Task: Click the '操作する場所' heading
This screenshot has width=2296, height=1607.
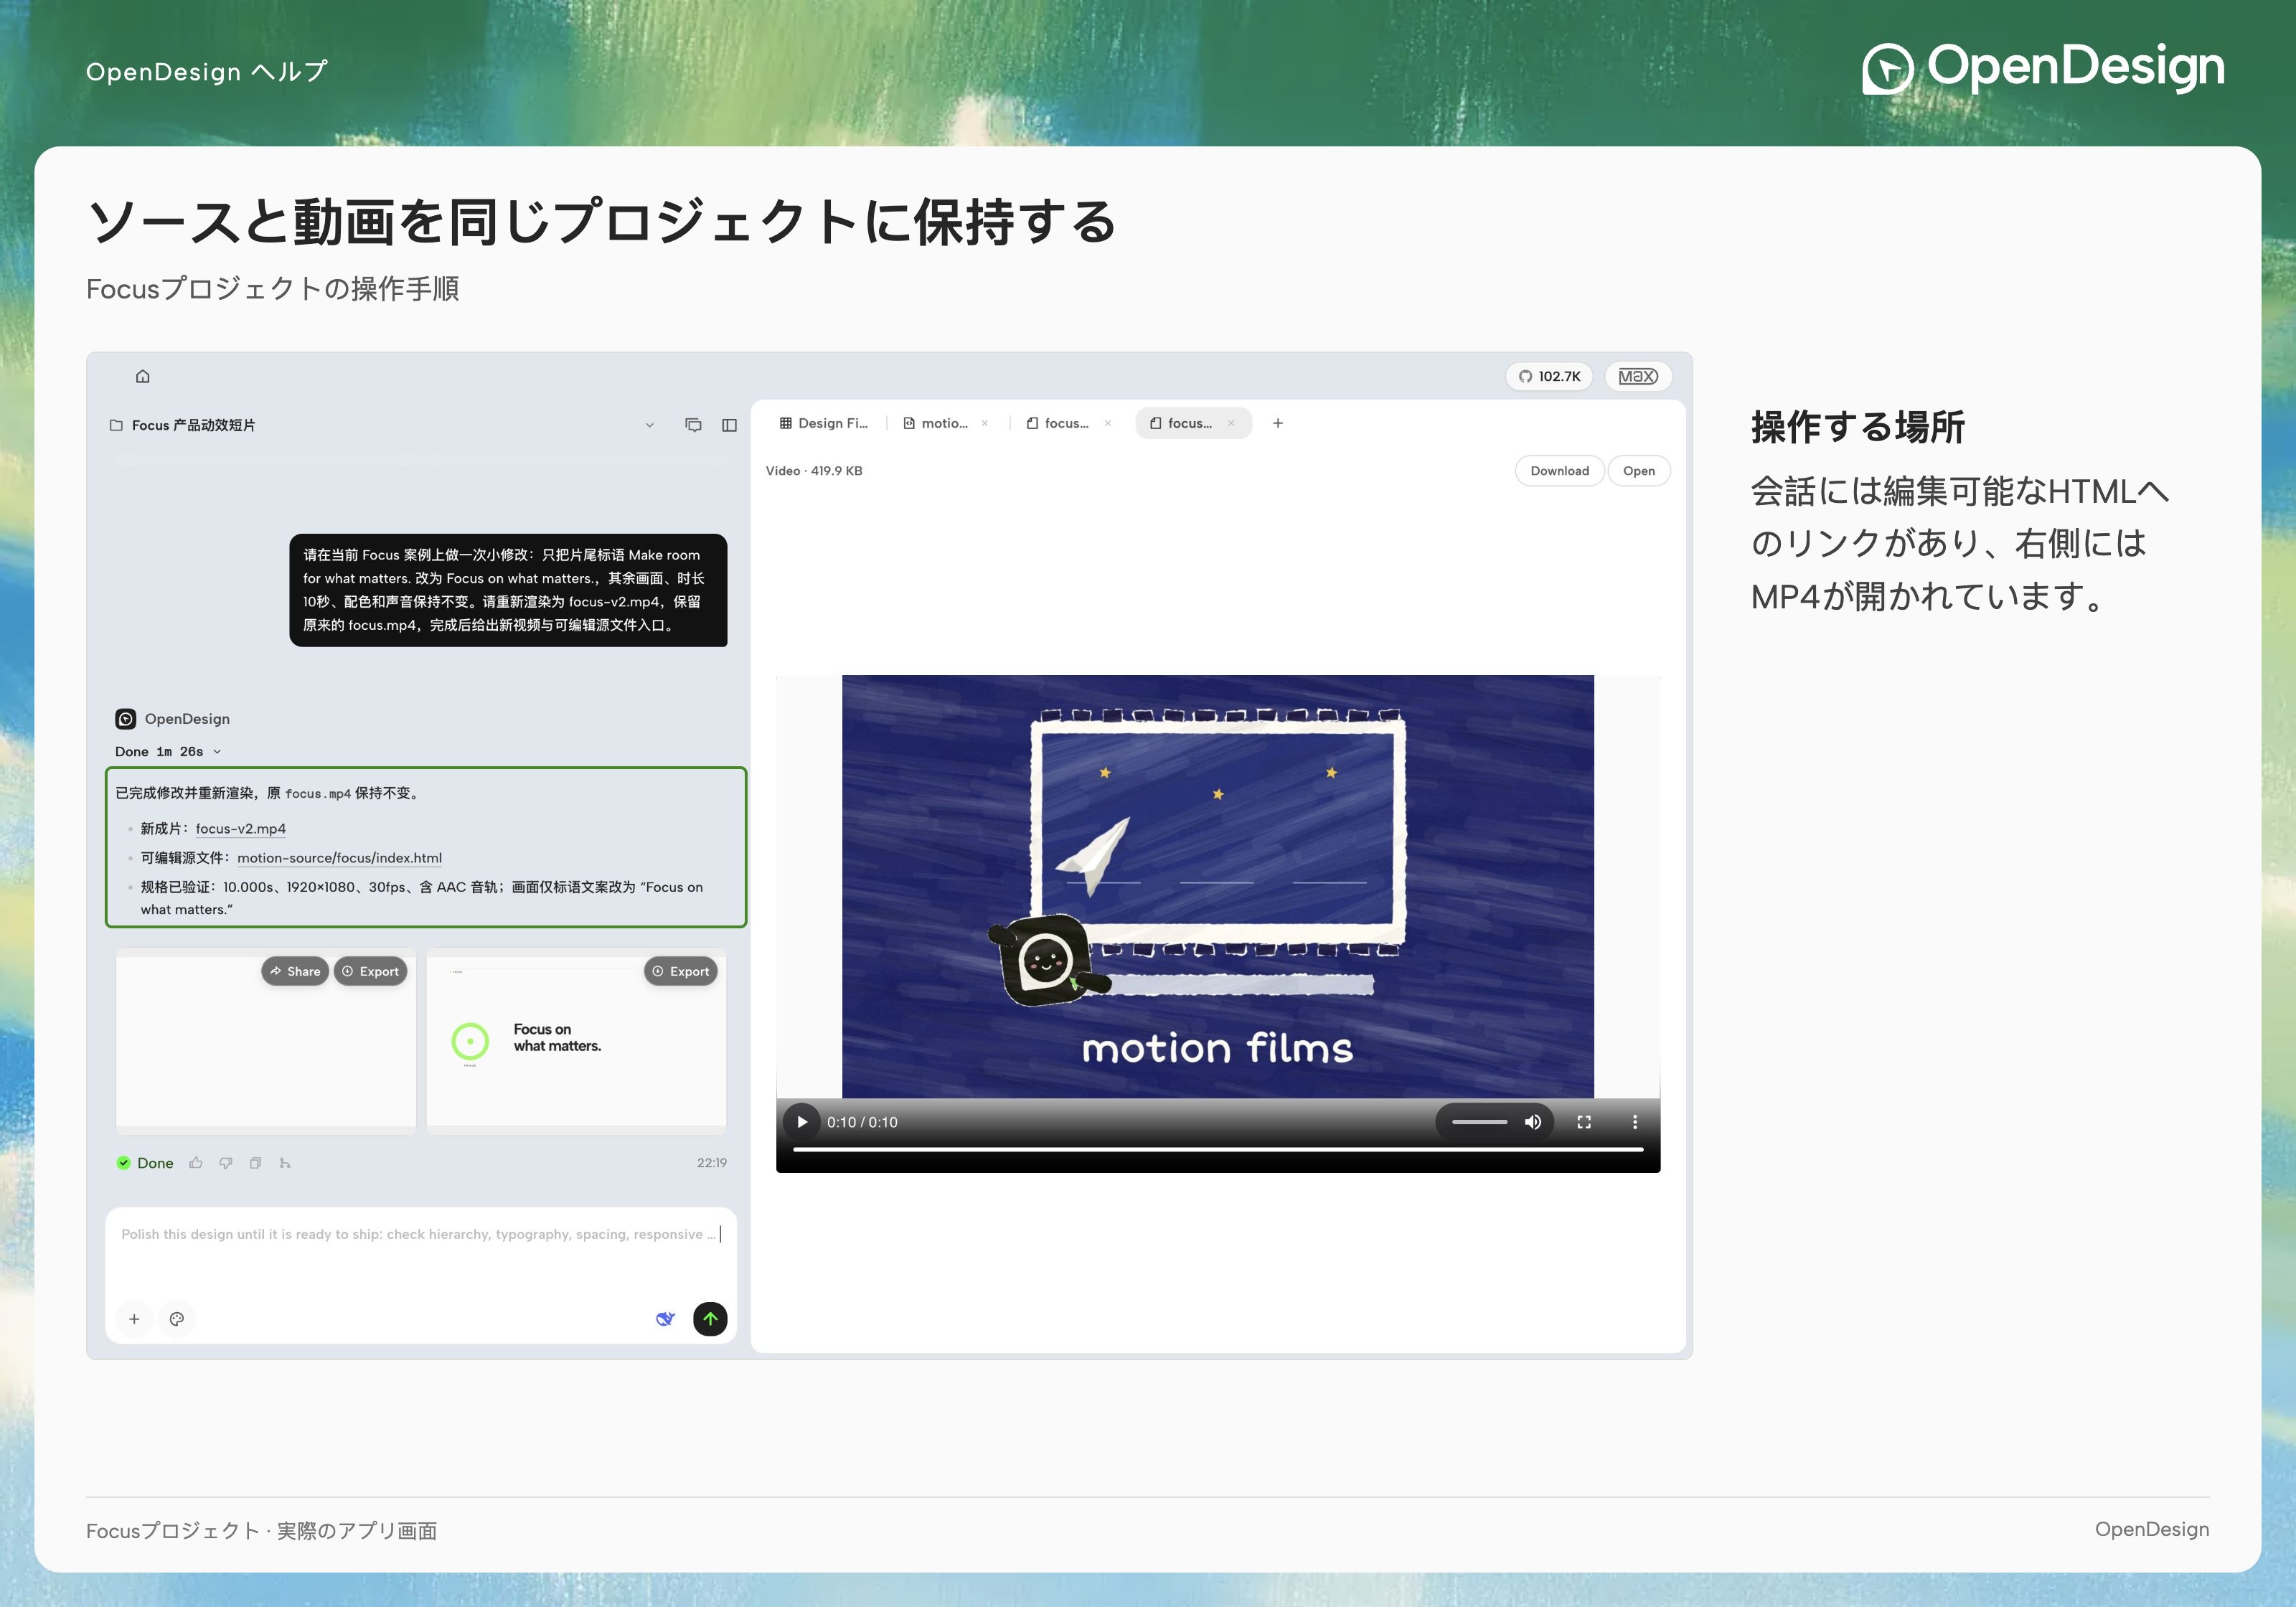Action: pos(1858,427)
